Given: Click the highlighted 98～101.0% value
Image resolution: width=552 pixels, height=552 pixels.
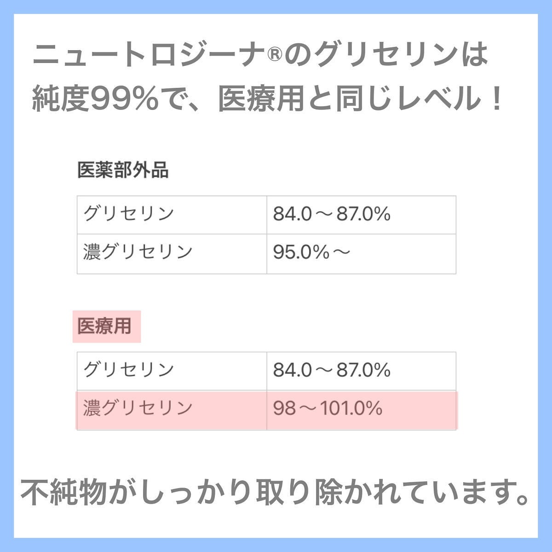Looking at the screenshot, I should [x=328, y=408].
